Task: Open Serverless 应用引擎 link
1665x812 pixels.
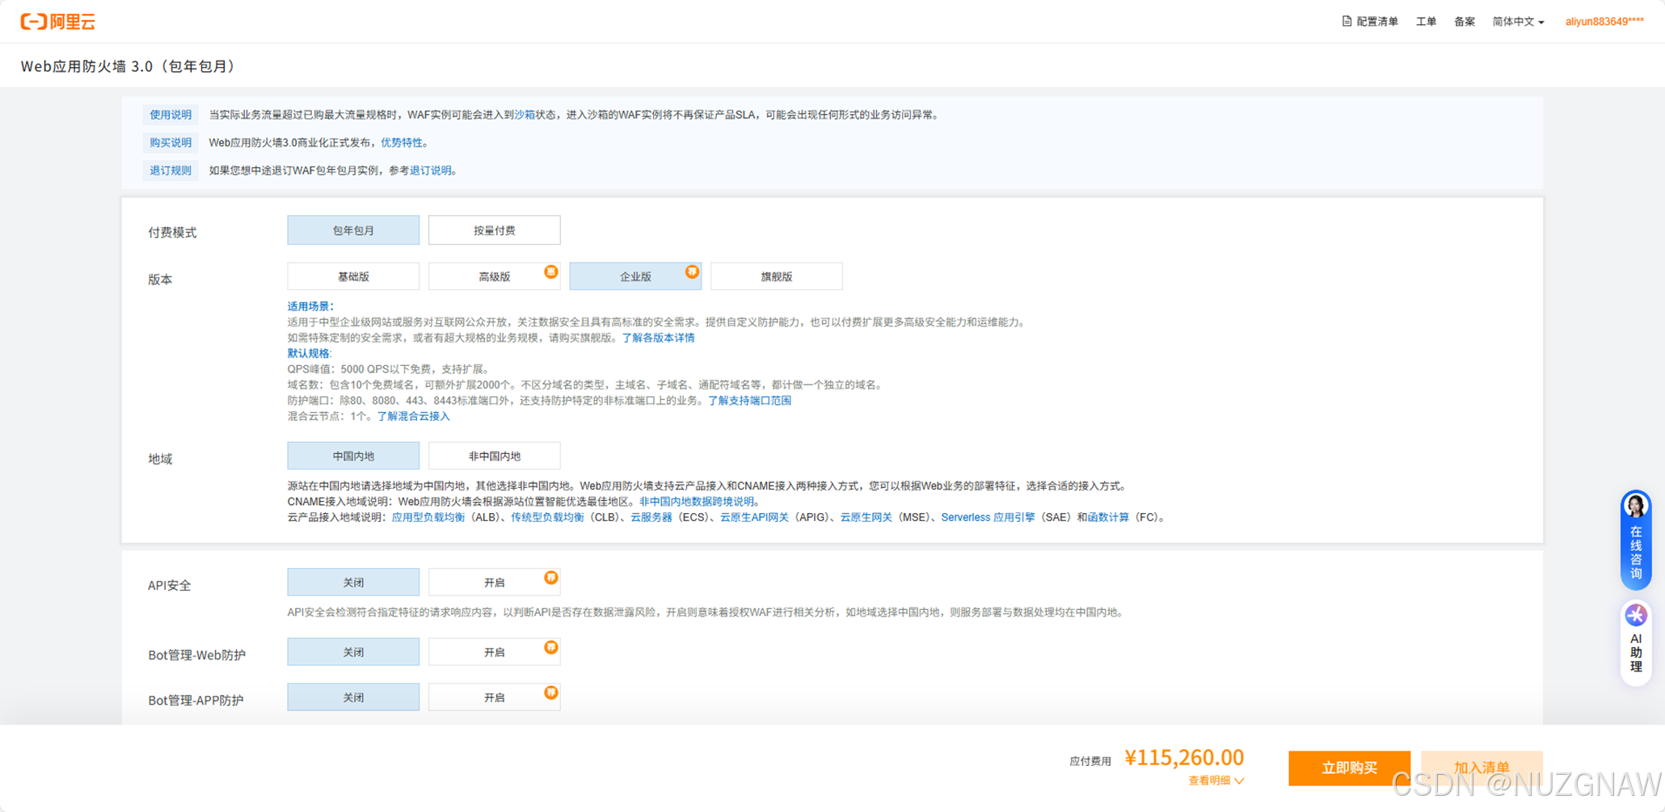Action: pos(988,517)
